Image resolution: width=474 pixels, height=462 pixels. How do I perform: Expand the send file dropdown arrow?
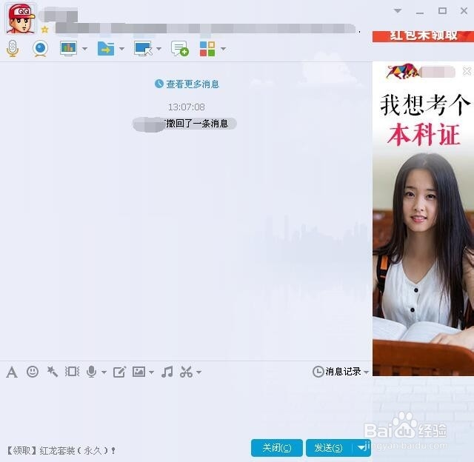(121, 49)
